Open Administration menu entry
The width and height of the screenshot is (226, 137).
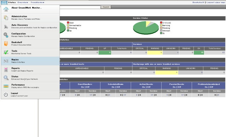coord(30,18)
